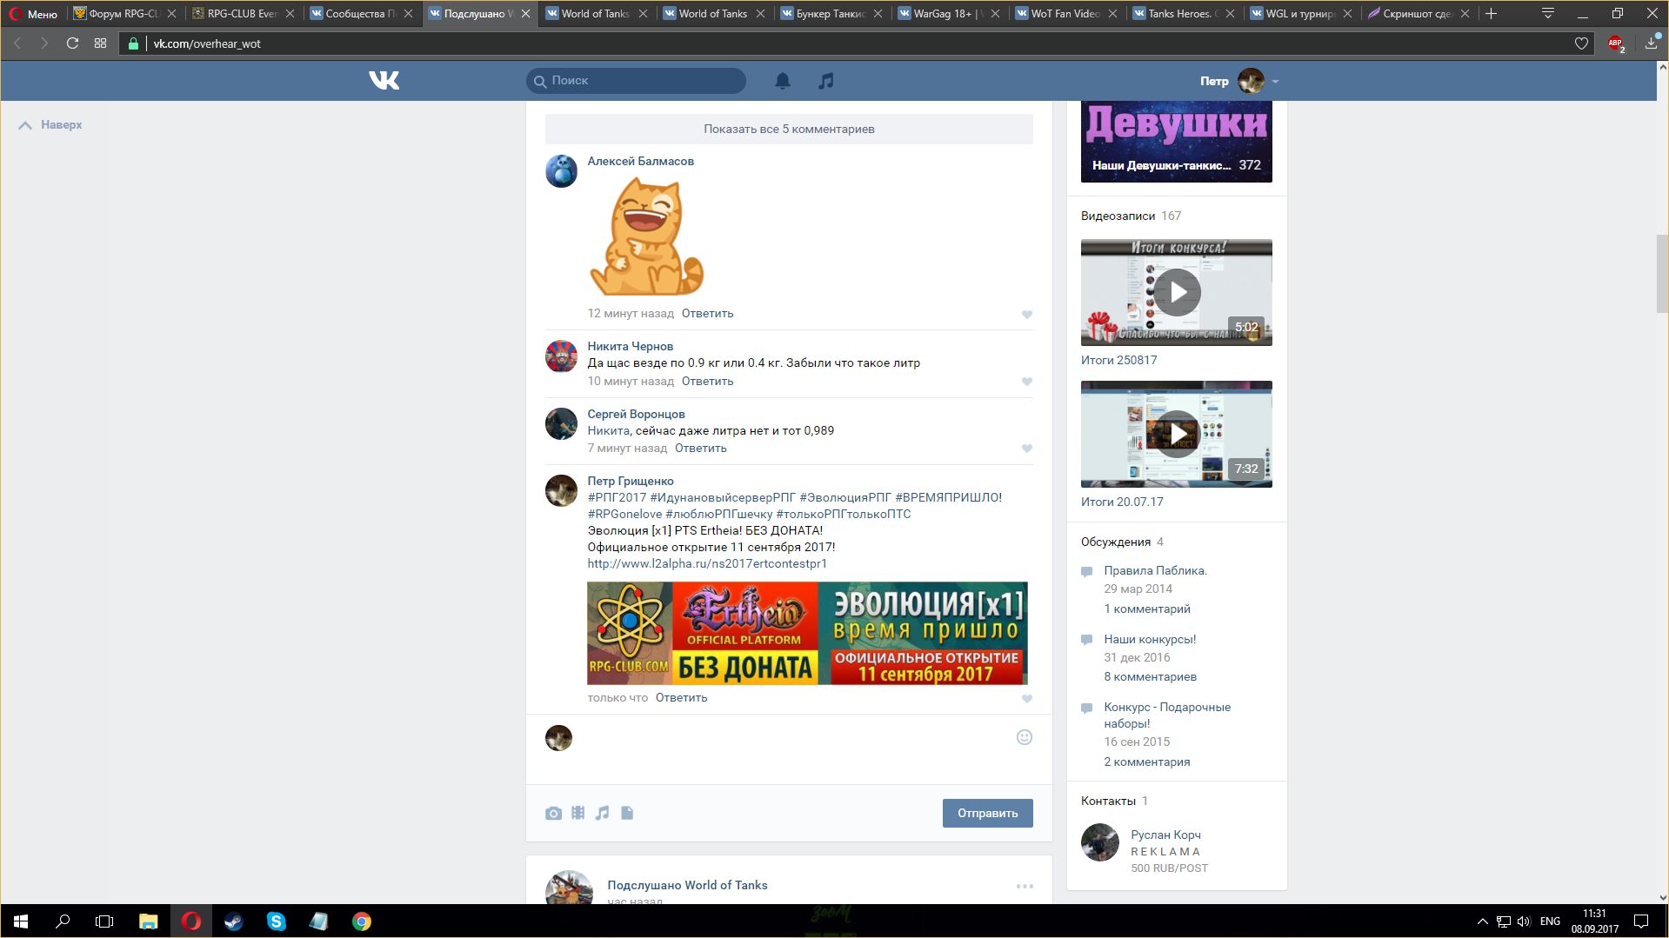1669x938 pixels.
Task: Open Правила Паблика discussion
Action: pyautogui.click(x=1155, y=570)
